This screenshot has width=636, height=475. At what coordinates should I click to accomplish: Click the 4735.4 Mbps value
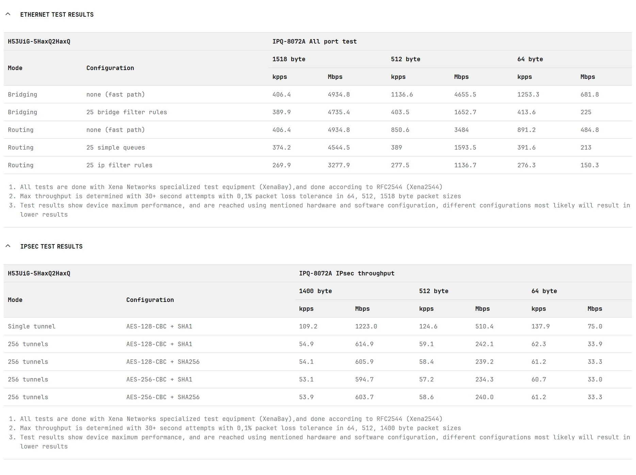pos(339,112)
